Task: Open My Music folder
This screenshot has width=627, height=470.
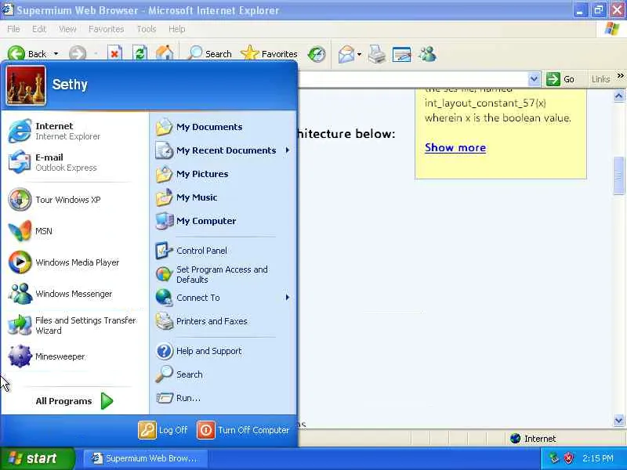Action: [223, 197]
